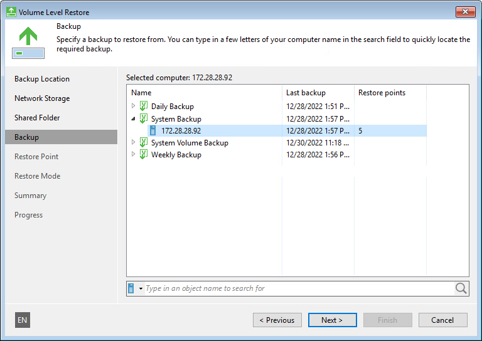Click the System Backup job icon
Image resolution: width=482 pixels, height=341 pixels.
coord(143,118)
